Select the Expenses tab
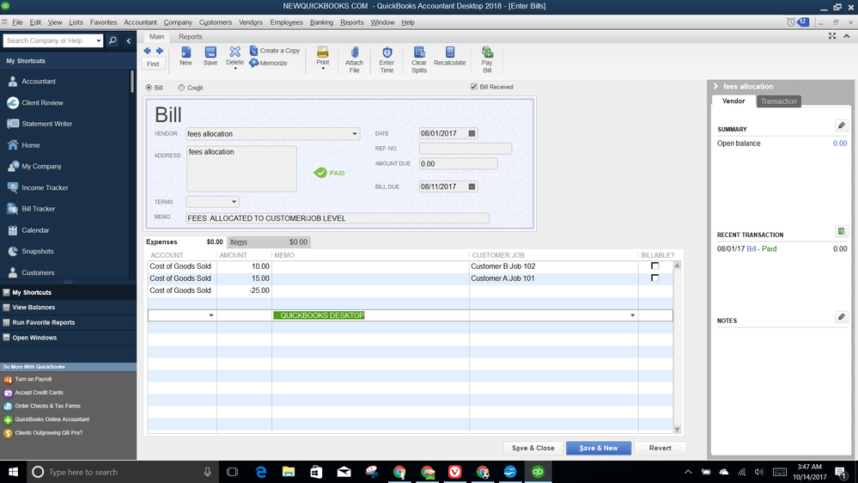The width and height of the screenshot is (858, 483). (x=185, y=242)
